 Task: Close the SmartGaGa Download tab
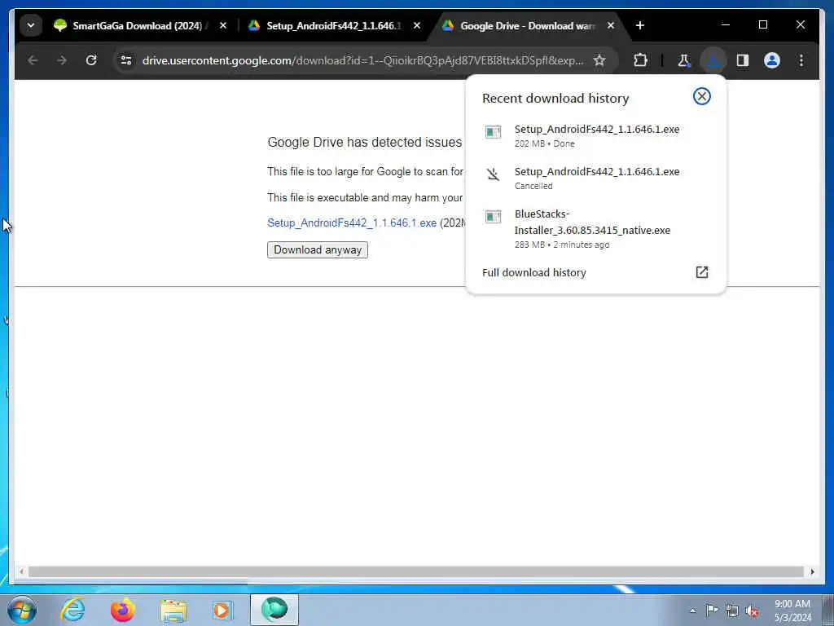(x=223, y=25)
